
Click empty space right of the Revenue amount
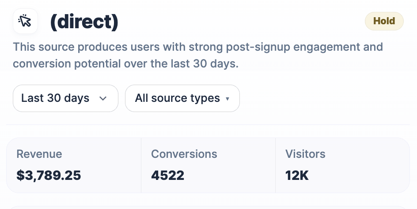110,175
